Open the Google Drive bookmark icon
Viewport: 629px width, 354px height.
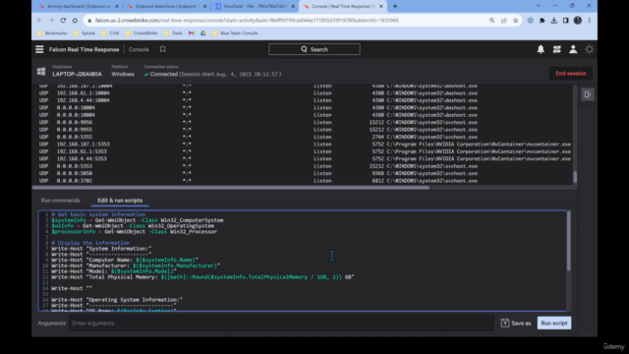pyautogui.click(x=203, y=32)
